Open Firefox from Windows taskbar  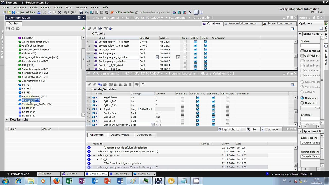pos(56,181)
